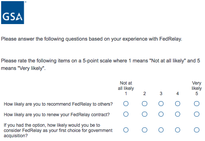Image resolution: width=205 pixels, height=141 pixels.
Task: Choose 1 for first choice acquisition question
Action: tap(126, 130)
